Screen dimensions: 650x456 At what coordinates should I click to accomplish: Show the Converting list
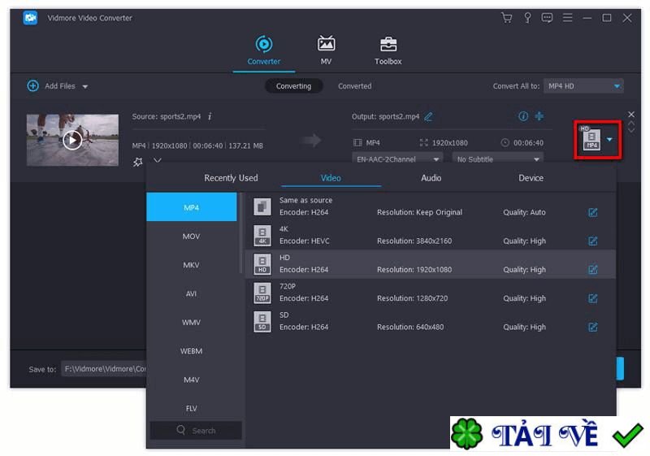click(293, 86)
